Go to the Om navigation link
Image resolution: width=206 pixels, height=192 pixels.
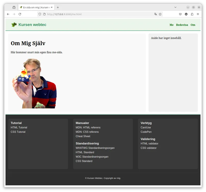coord(193,25)
